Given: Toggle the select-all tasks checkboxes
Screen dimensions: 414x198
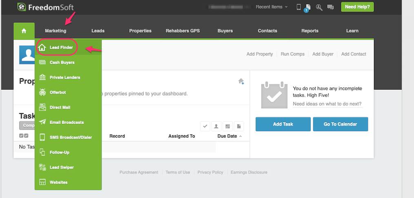Looking at the screenshot, I should (x=24, y=136).
